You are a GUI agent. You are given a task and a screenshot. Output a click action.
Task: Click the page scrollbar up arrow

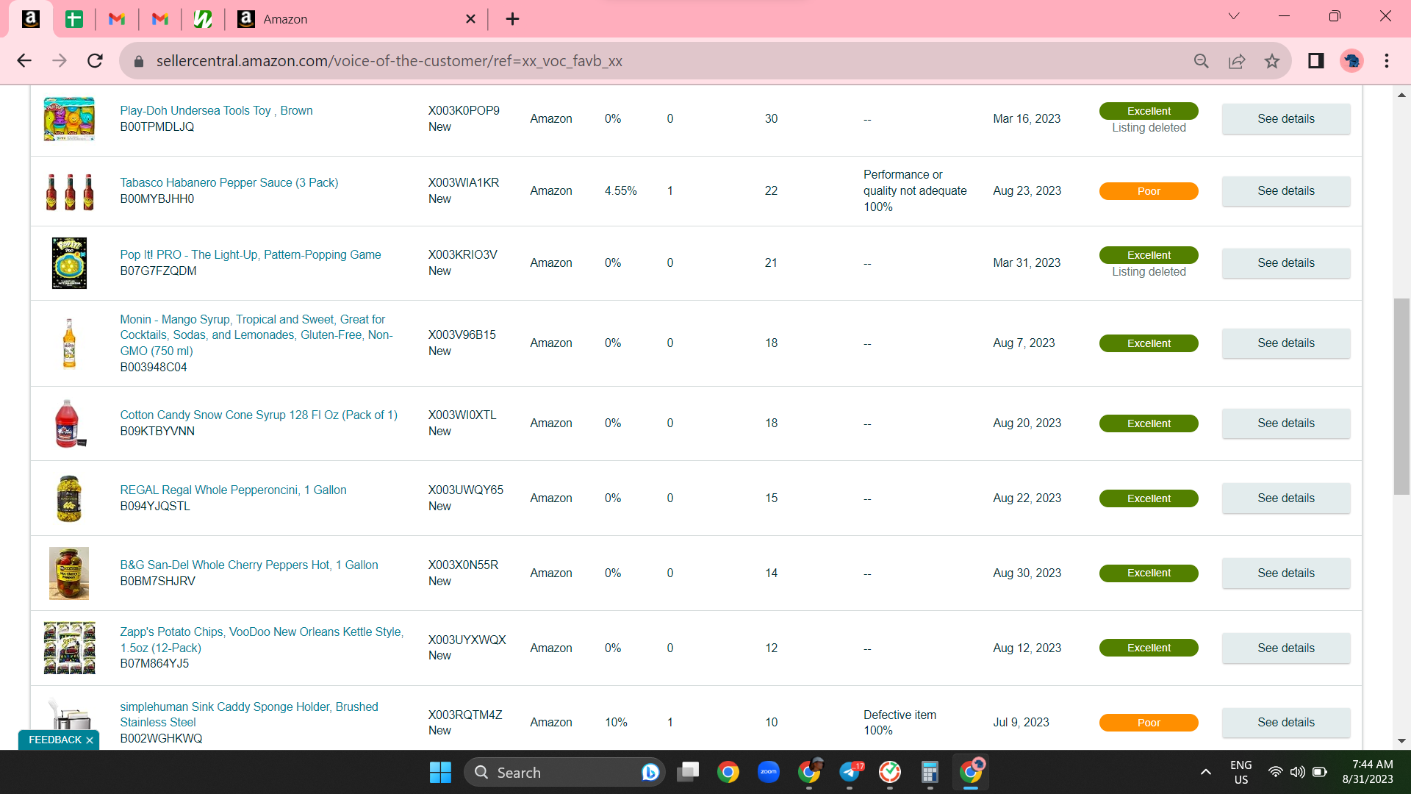(x=1402, y=95)
